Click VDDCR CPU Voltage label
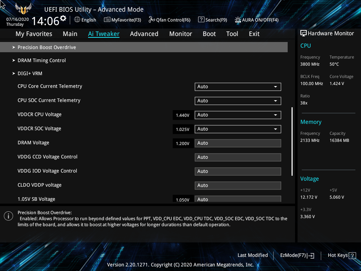Screen dimensions: 361x271 [39, 115]
